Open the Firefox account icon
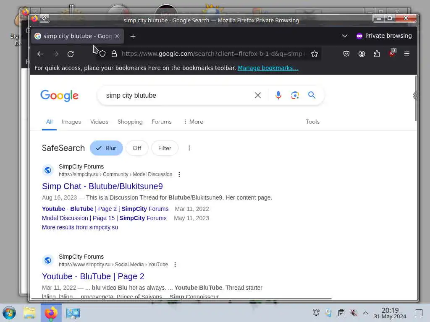The width and height of the screenshot is (430, 322). [362, 54]
